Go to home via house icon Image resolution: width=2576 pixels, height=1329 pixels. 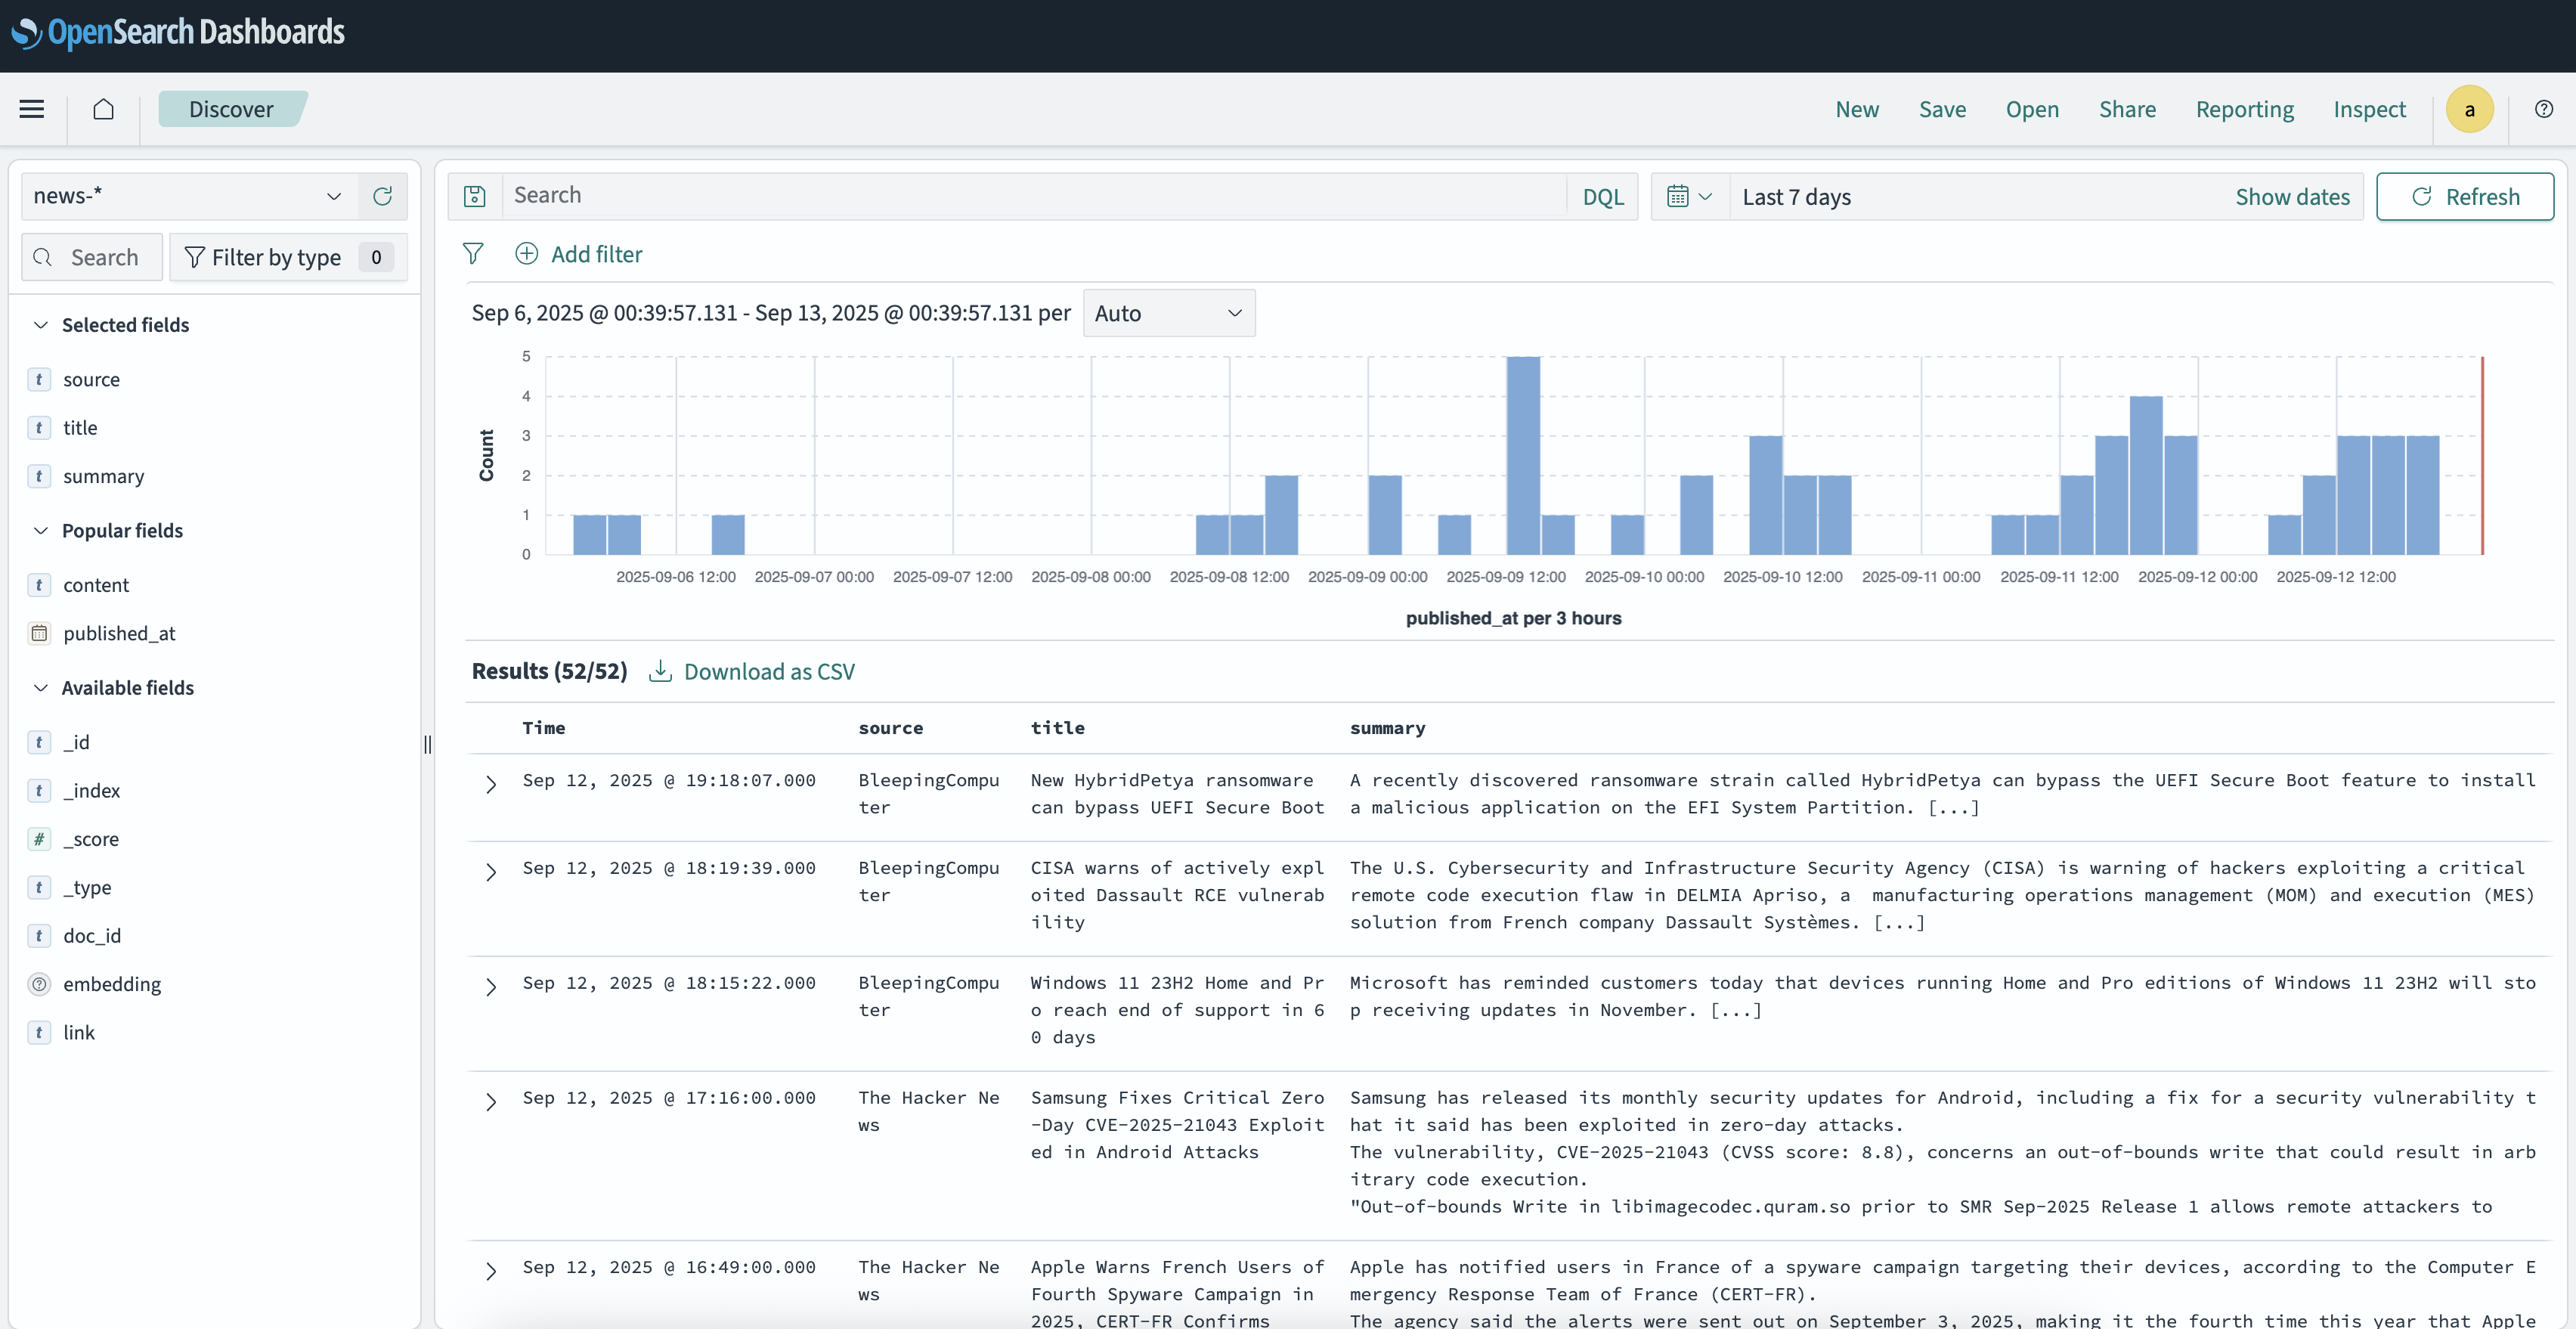(103, 109)
